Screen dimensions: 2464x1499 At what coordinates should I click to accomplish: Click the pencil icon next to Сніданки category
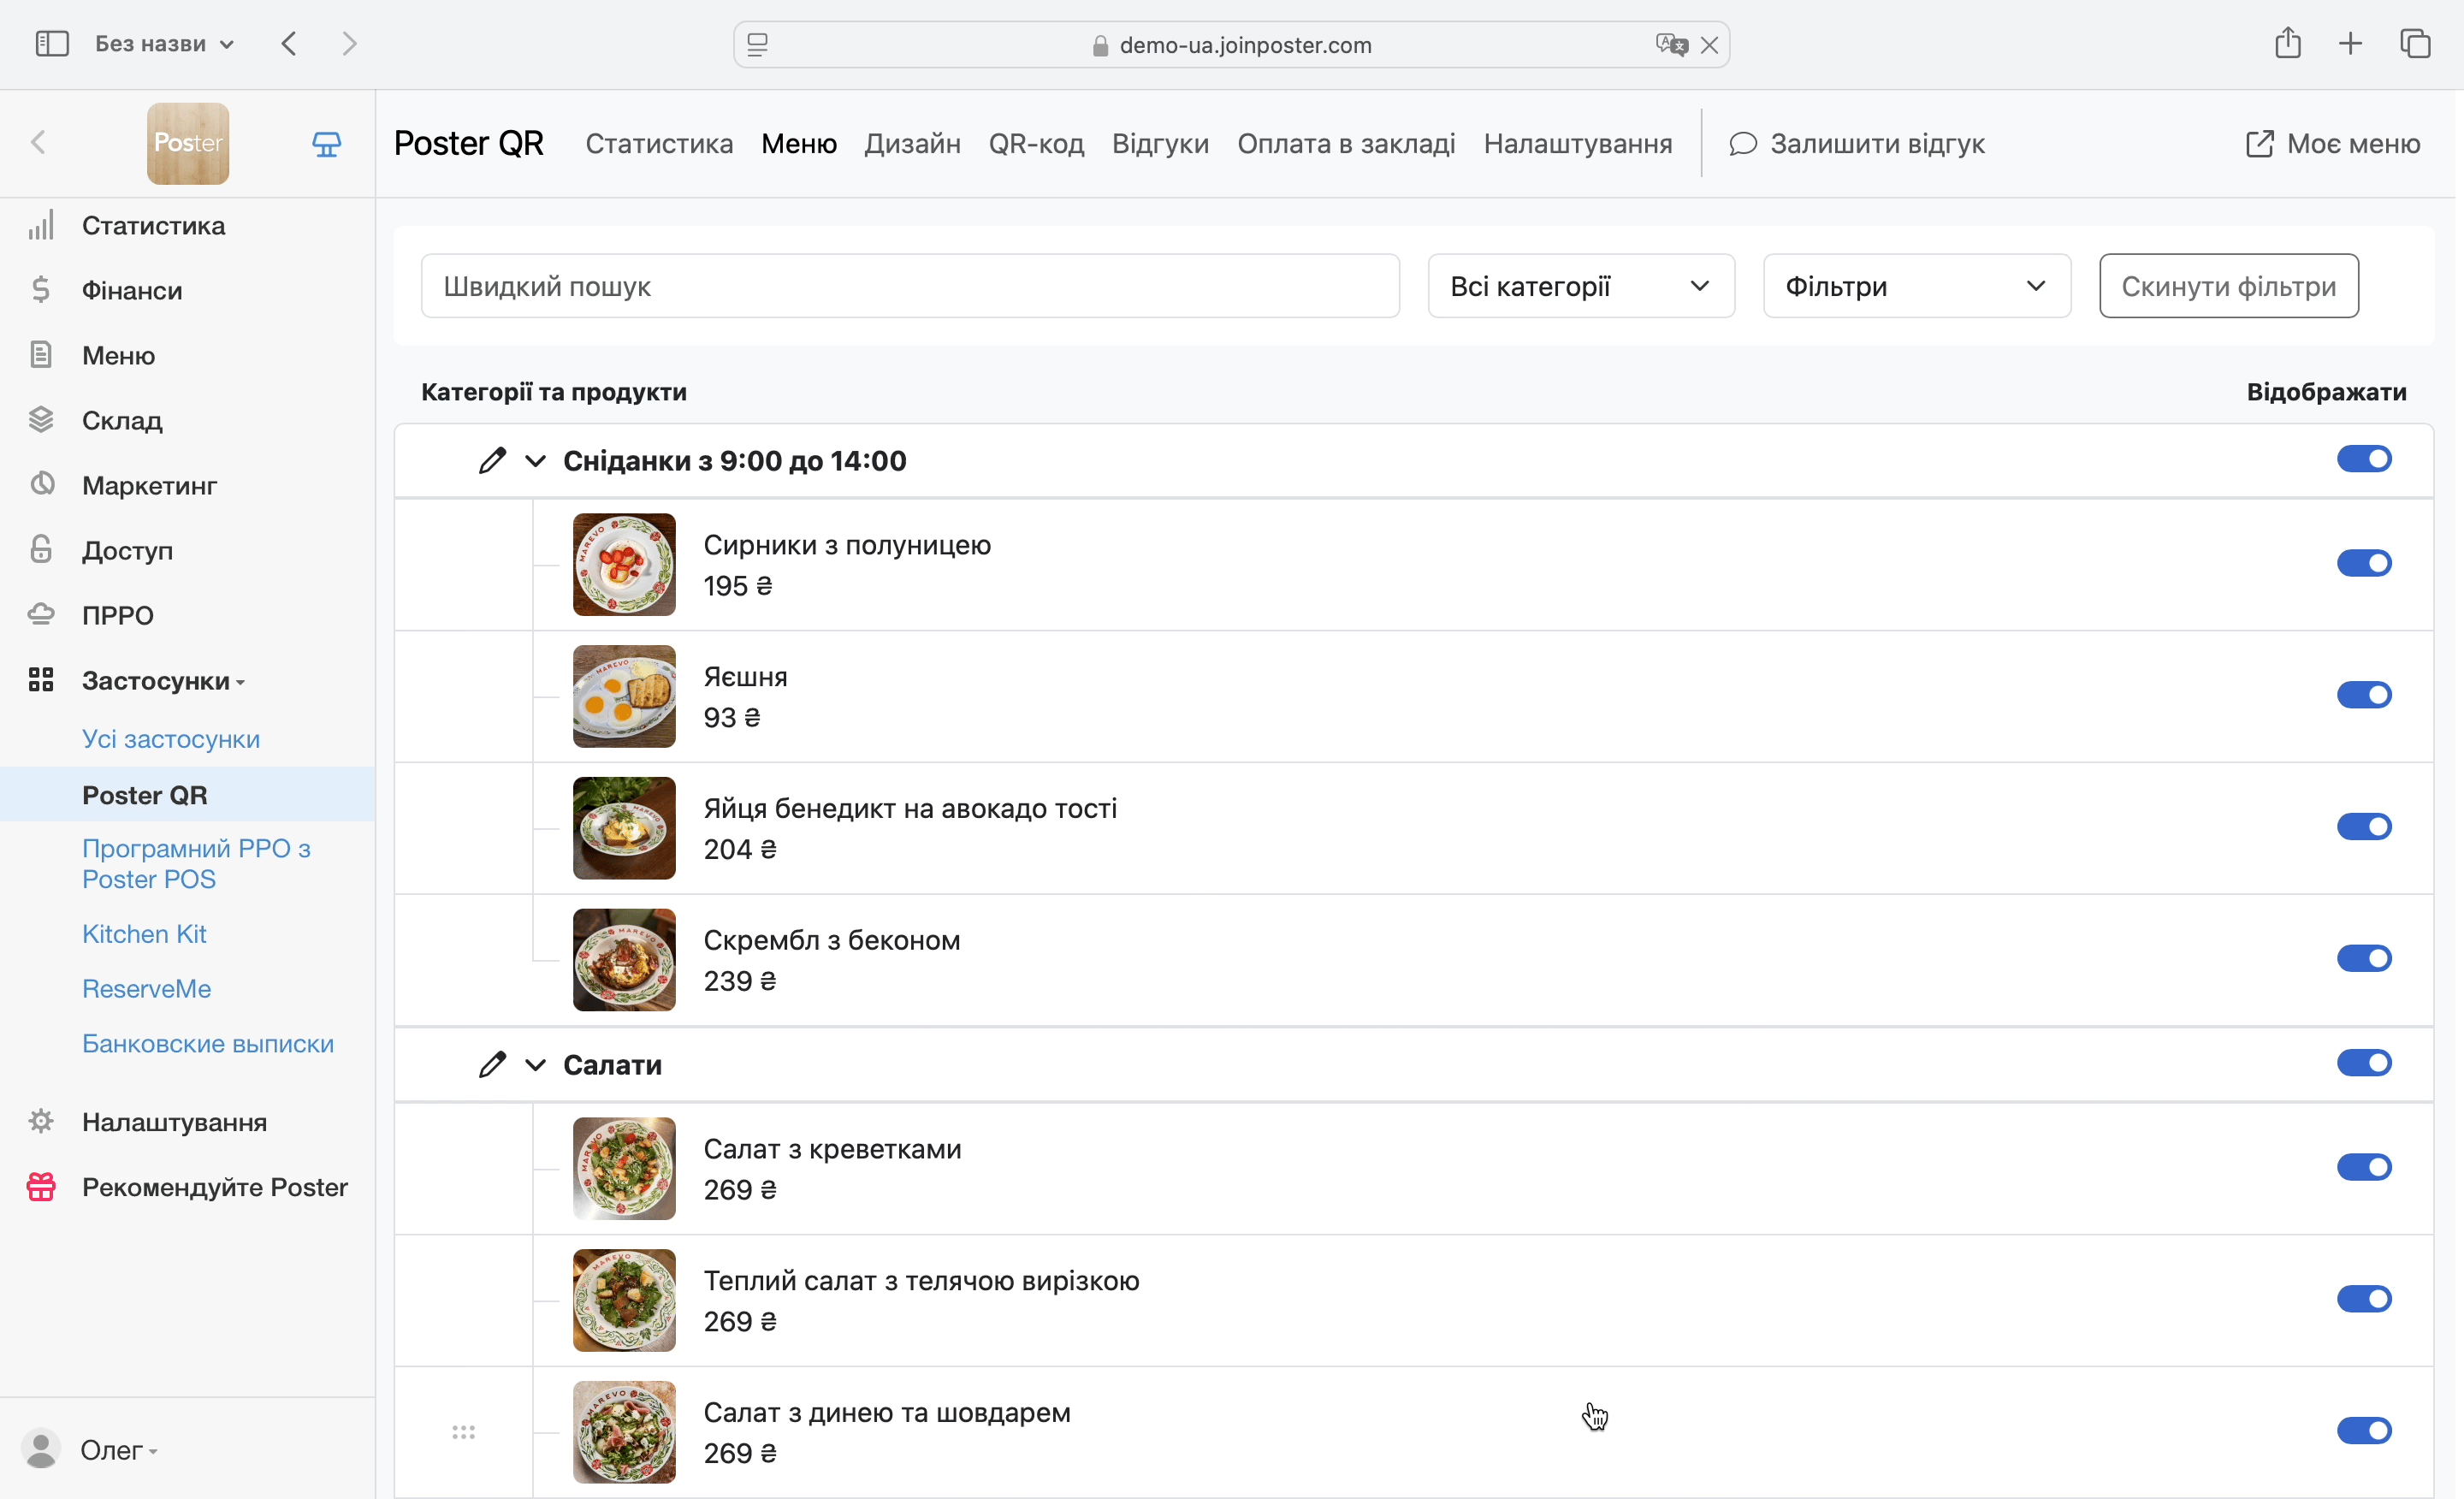point(491,461)
